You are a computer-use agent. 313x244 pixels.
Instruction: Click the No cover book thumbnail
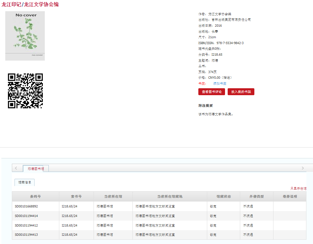25,36
